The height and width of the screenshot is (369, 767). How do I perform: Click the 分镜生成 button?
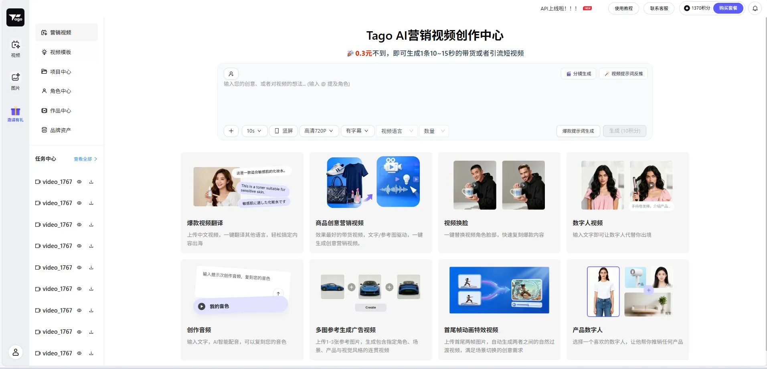point(578,74)
